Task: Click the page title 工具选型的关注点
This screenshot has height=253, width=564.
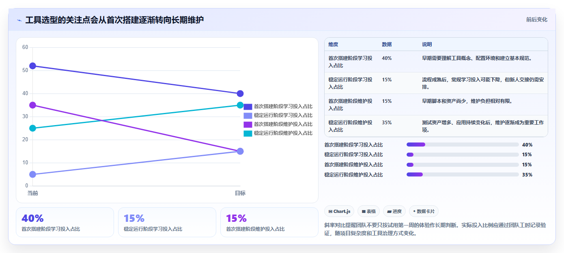Action: click(x=115, y=20)
